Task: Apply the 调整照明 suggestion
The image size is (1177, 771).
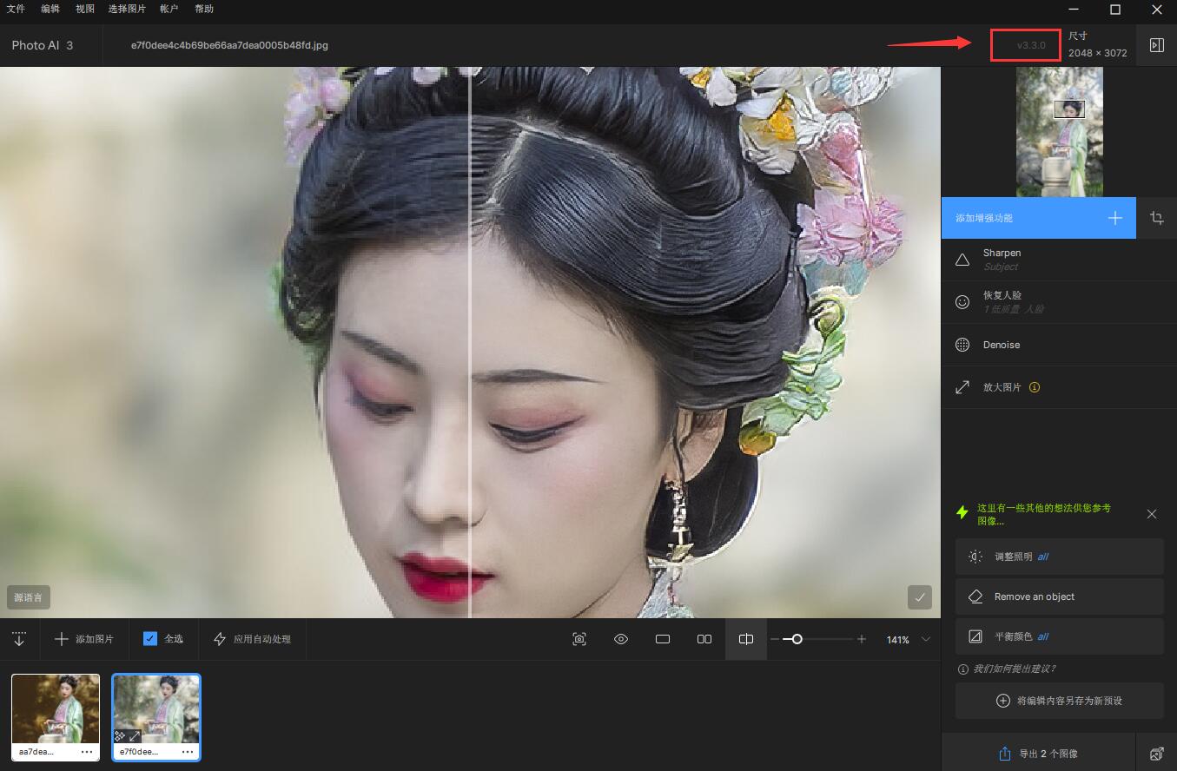Action: pyautogui.click(x=1059, y=557)
